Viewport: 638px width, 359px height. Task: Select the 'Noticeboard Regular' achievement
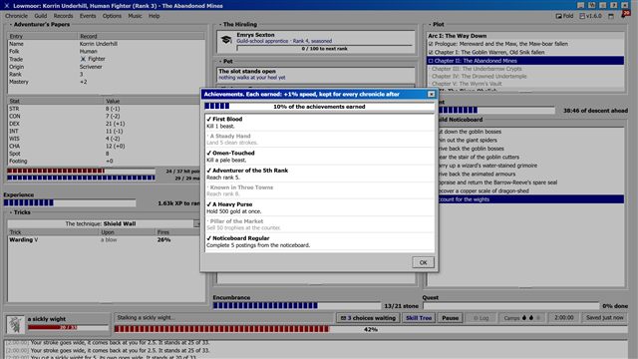pyautogui.click(x=319, y=241)
